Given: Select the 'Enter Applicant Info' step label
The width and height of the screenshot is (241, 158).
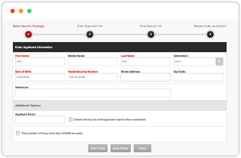Looking at the screenshot, I should coord(90,26).
